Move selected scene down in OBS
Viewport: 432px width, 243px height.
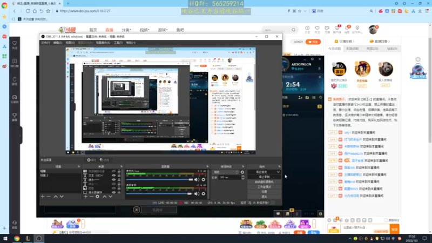(x=62, y=197)
